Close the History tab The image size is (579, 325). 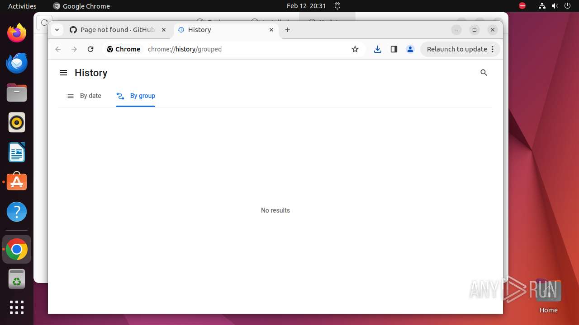coord(271,30)
